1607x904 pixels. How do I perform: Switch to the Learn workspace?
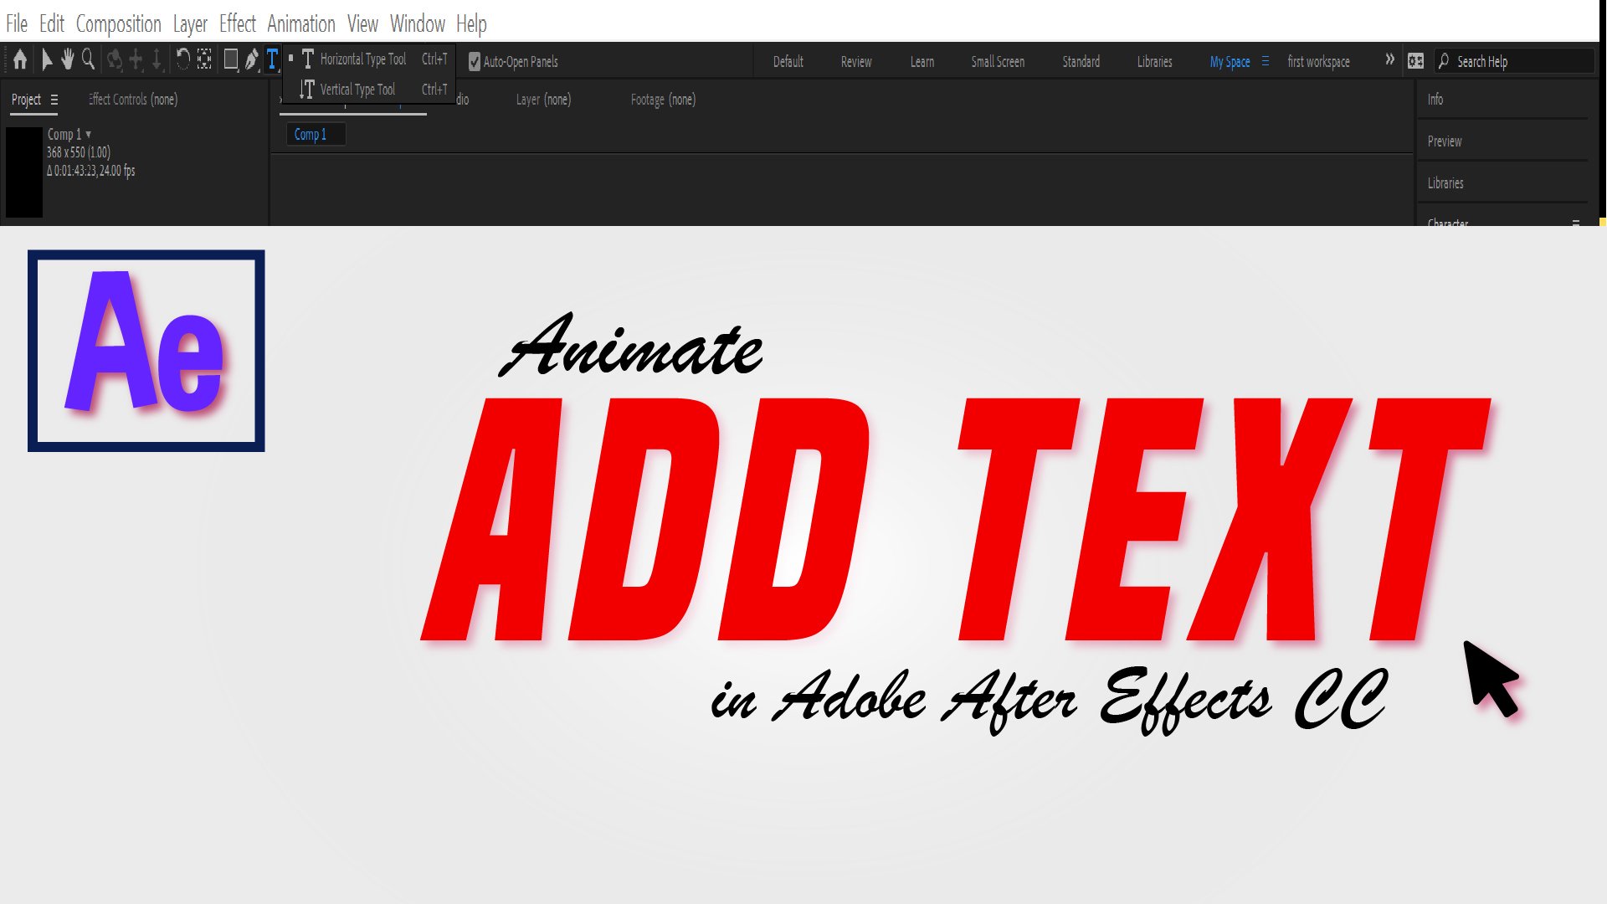coord(922,61)
